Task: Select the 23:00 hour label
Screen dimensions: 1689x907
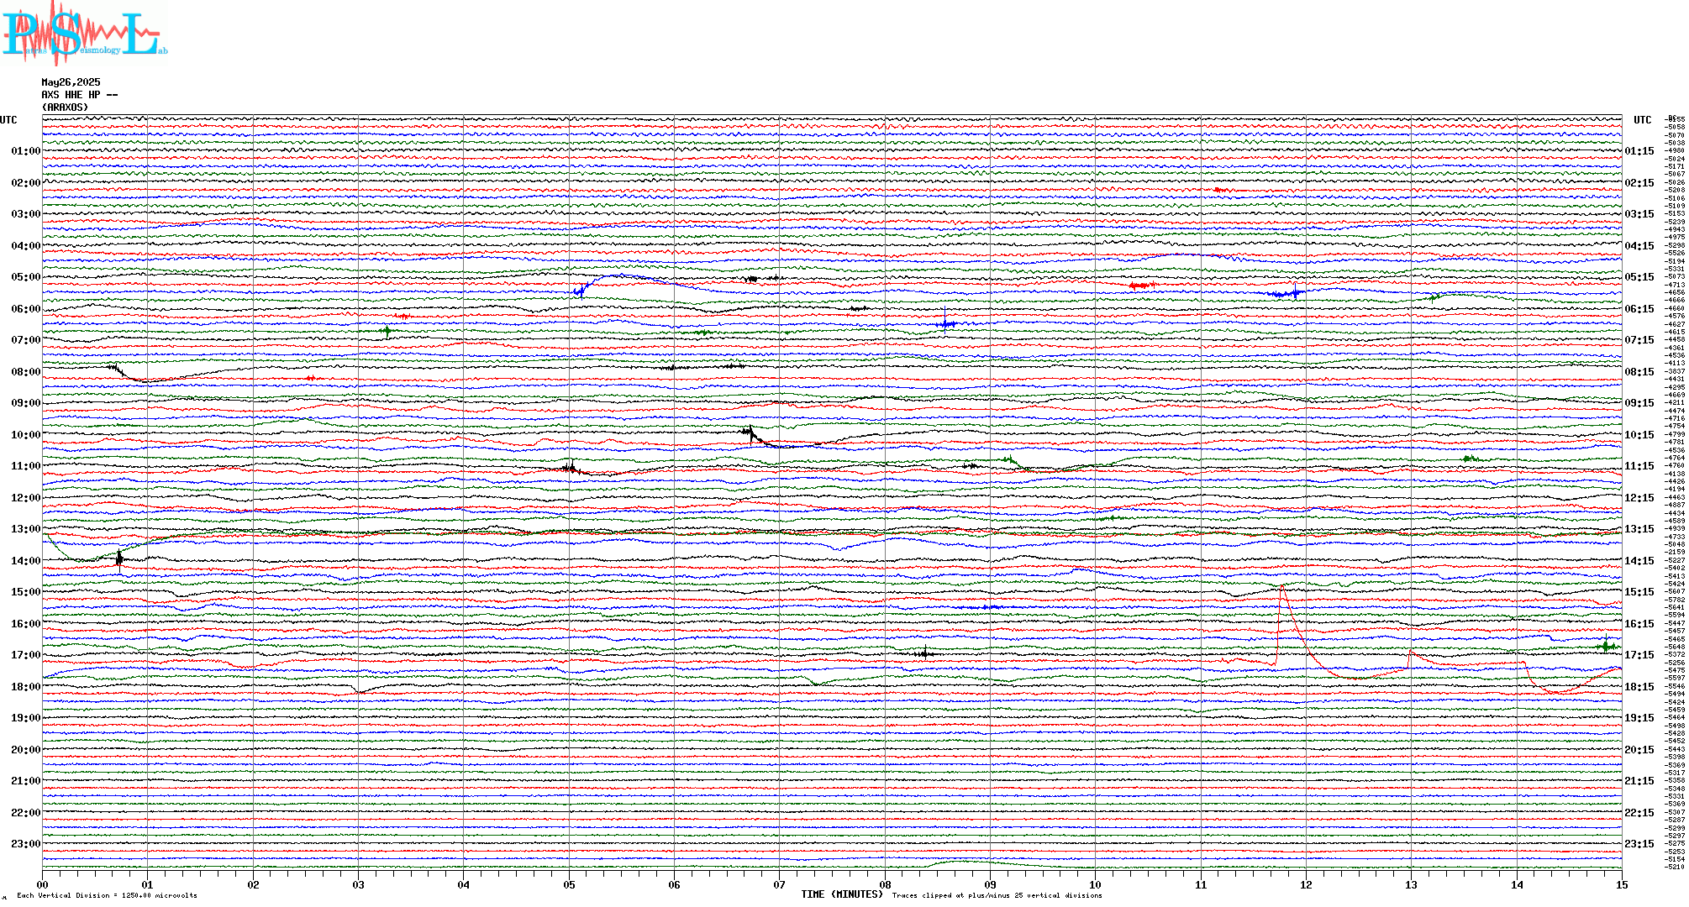Action: click(25, 844)
